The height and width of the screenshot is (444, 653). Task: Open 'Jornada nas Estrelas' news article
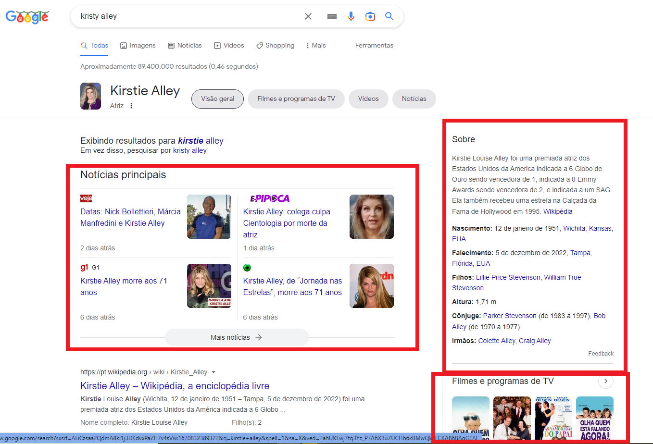(x=292, y=286)
